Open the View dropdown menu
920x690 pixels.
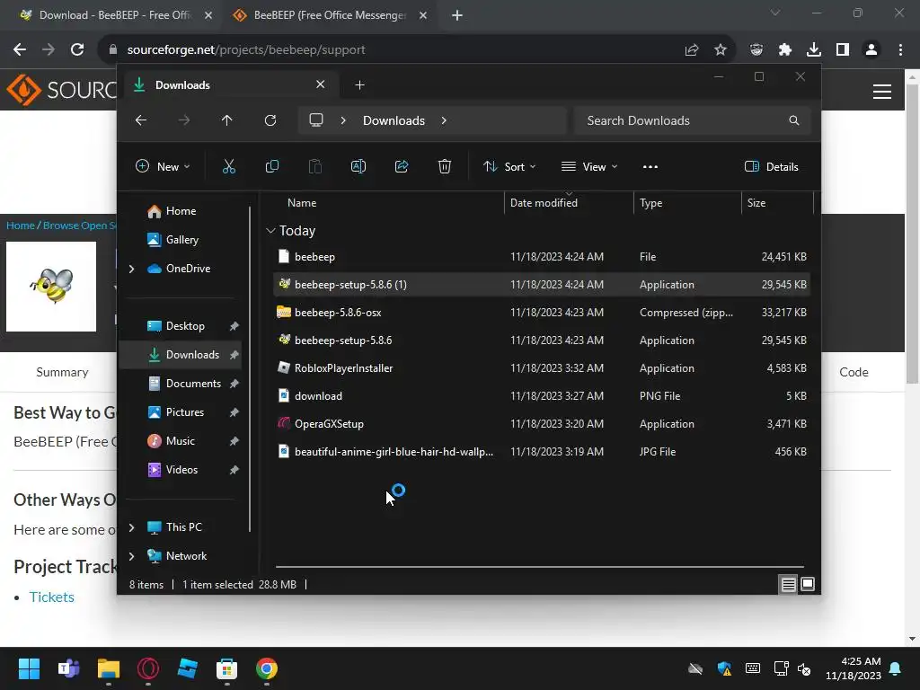coord(589,166)
